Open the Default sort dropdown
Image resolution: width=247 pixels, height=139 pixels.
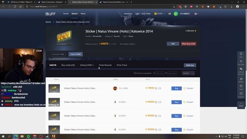coord(188,73)
